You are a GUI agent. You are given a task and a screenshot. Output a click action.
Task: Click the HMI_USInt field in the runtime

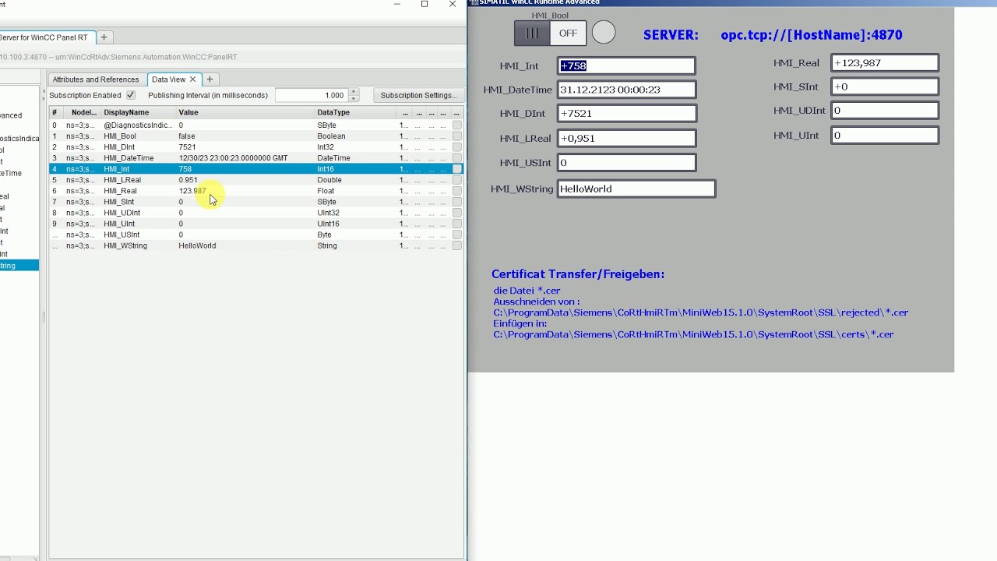(626, 163)
